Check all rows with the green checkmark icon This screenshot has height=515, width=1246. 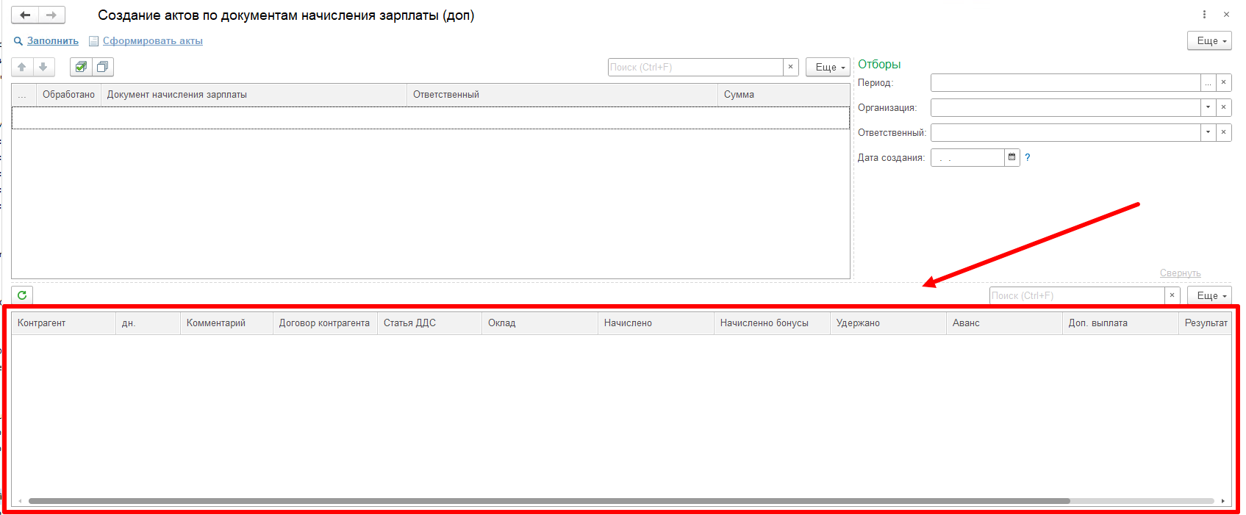tap(81, 67)
